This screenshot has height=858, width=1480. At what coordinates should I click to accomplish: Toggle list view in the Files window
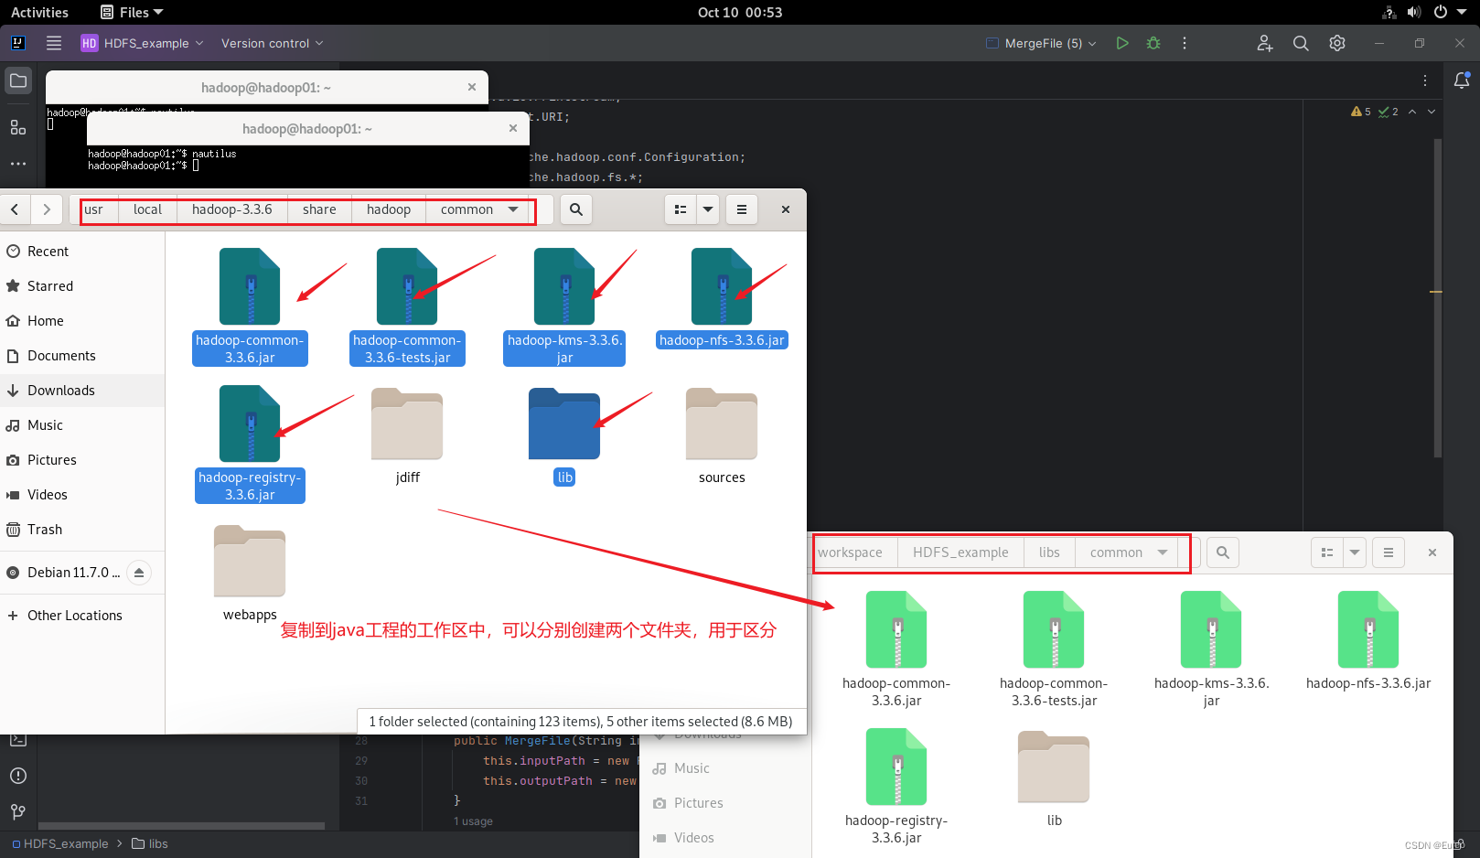680,209
